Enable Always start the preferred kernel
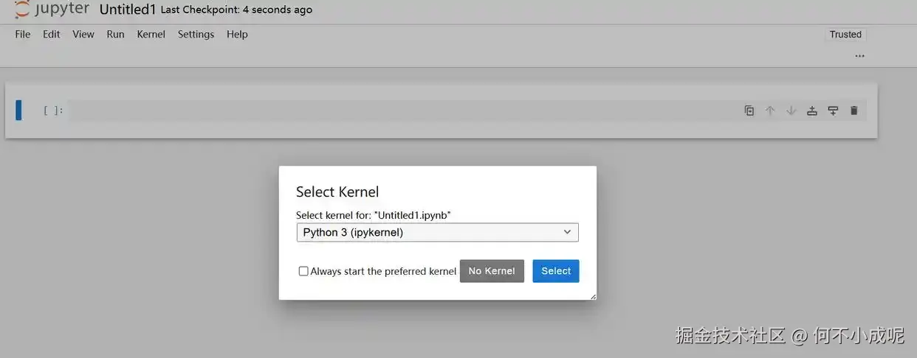The image size is (917, 358). click(303, 271)
